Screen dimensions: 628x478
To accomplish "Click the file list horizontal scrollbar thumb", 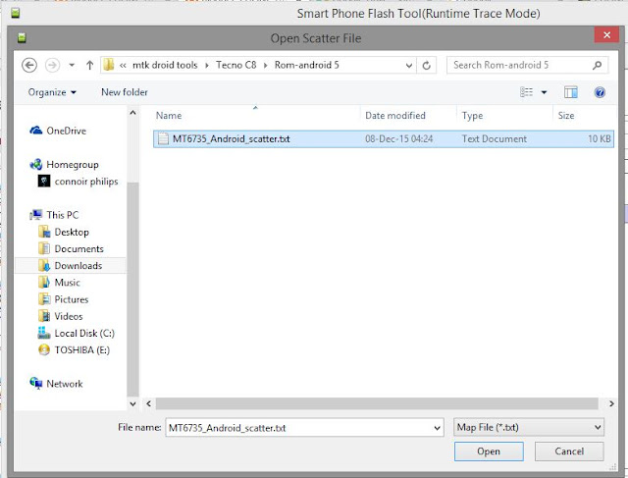I will [377, 403].
